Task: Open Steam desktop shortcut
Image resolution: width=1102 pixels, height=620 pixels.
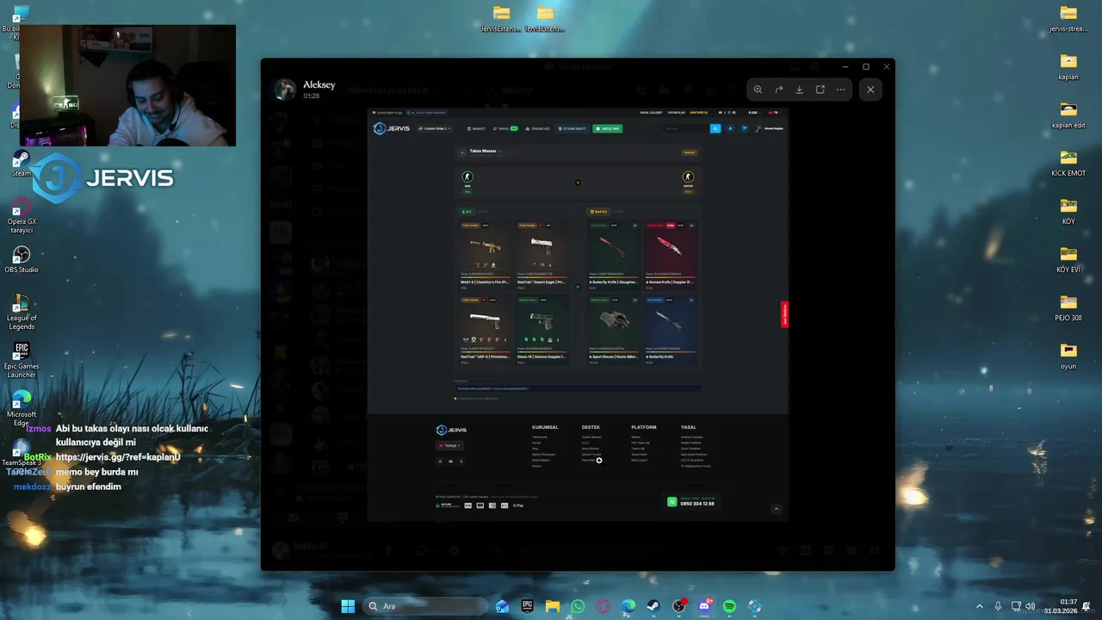Action: coord(22,164)
